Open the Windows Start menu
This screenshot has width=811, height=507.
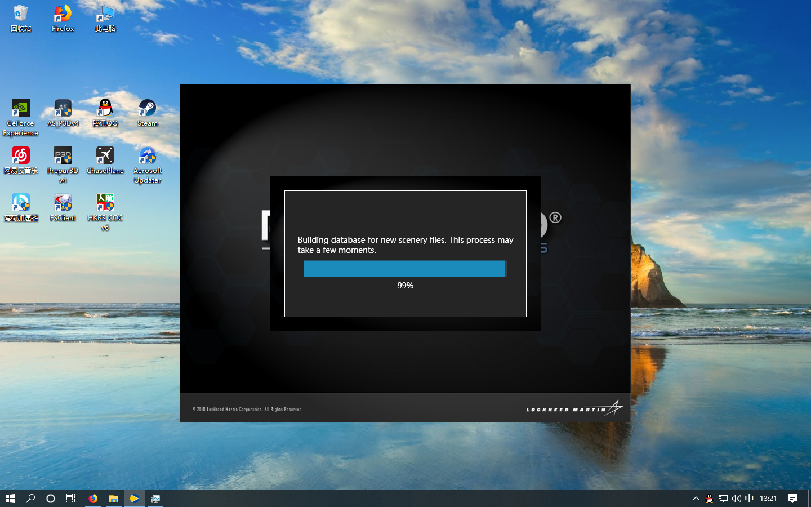coord(10,499)
